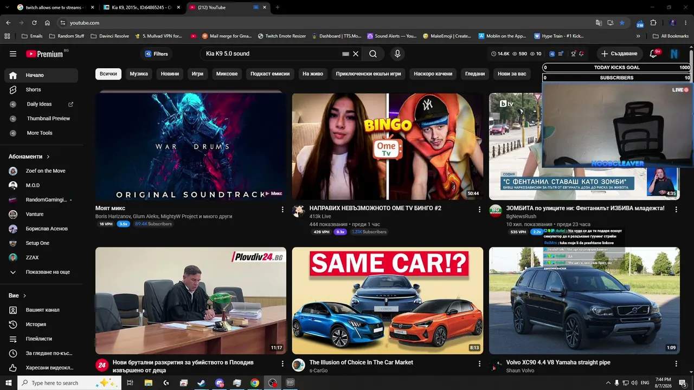Click the Създаване create button
The width and height of the screenshot is (694, 390).
point(619,54)
